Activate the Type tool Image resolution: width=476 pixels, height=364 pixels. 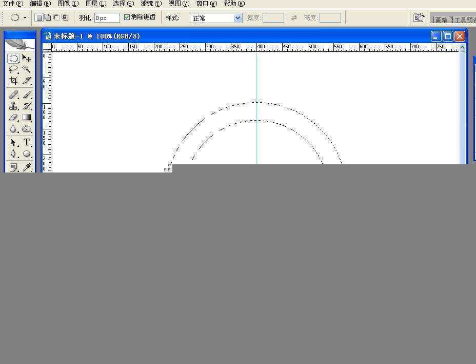coord(26,142)
